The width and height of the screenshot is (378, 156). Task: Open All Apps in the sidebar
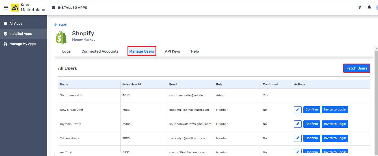pyautogui.click(x=23, y=23)
